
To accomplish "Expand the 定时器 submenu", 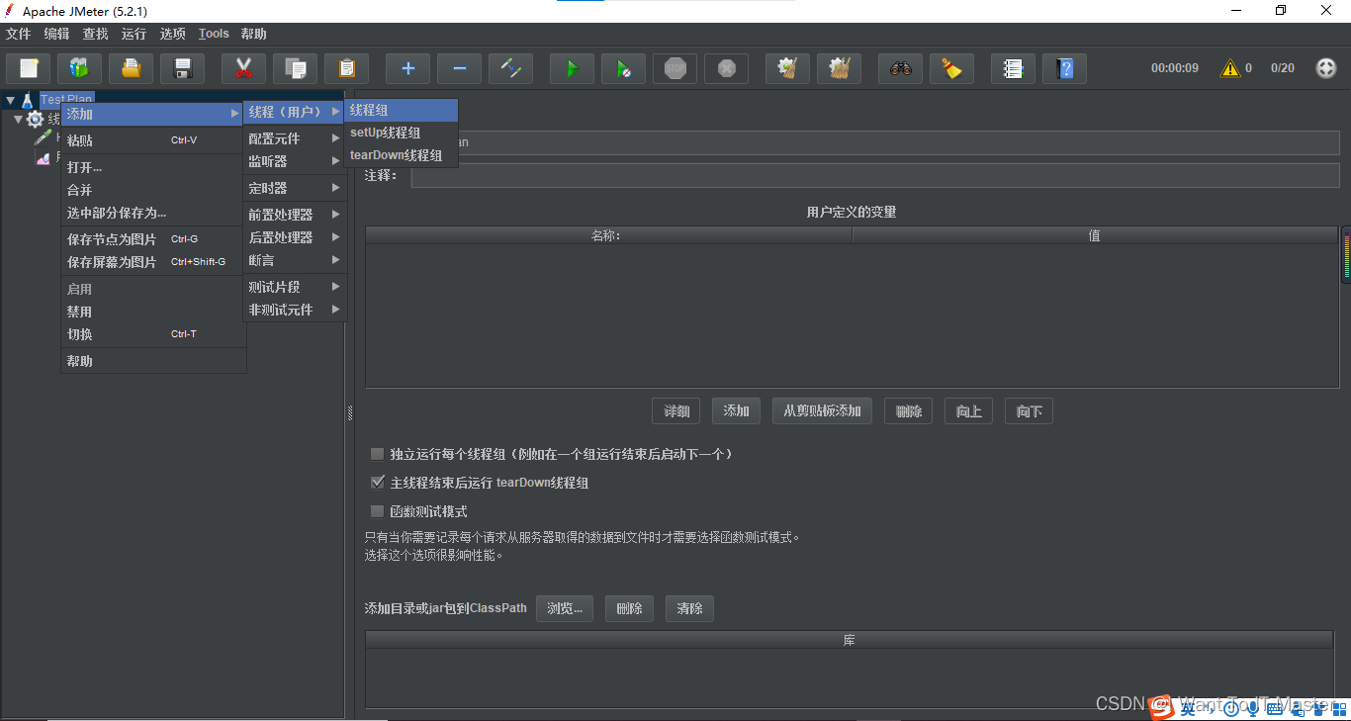I will [295, 188].
